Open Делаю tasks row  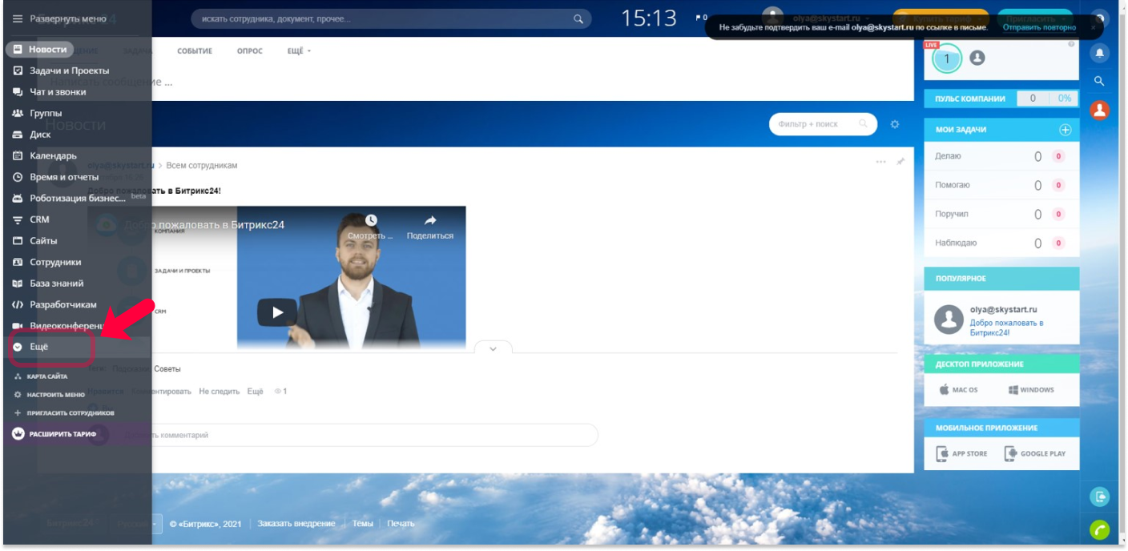[1001, 156]
